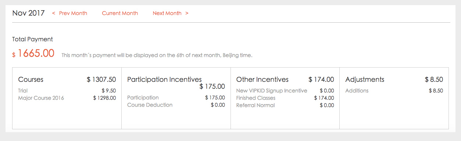
Task: Go to Prev Month link
Action: [x=73, y=13]
